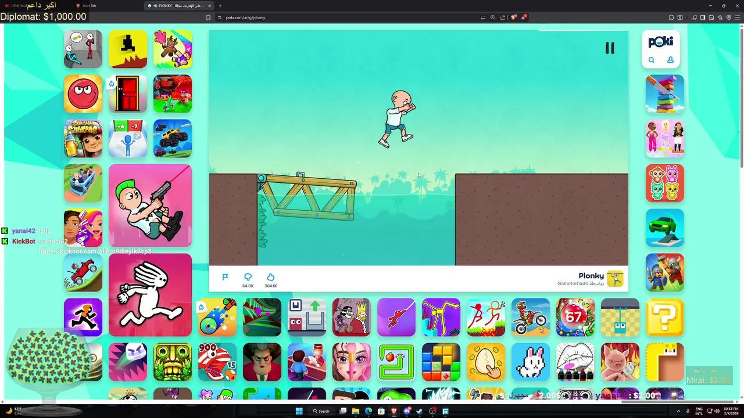Report Plonky using the flag icon
This screenshot has height=418, width=744.
pos(226,277)
